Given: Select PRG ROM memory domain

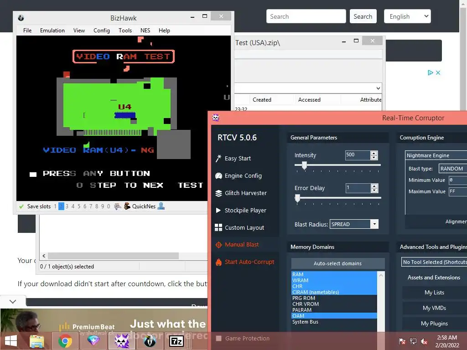Looking at the screenshot, I should tap(334, 298).
